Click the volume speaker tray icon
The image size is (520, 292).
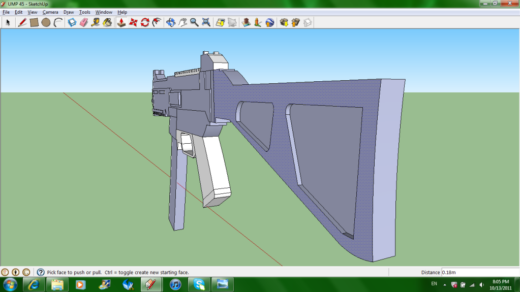coord(481,285)
